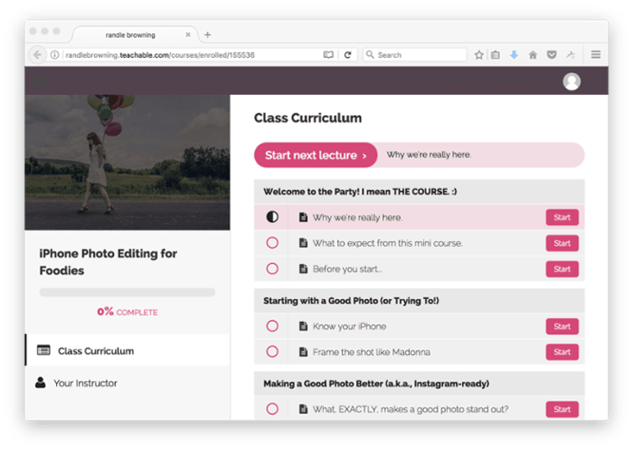Toggle completion circle for What to expect
This screenshot has width=633, height=450.
pos(272,243)
